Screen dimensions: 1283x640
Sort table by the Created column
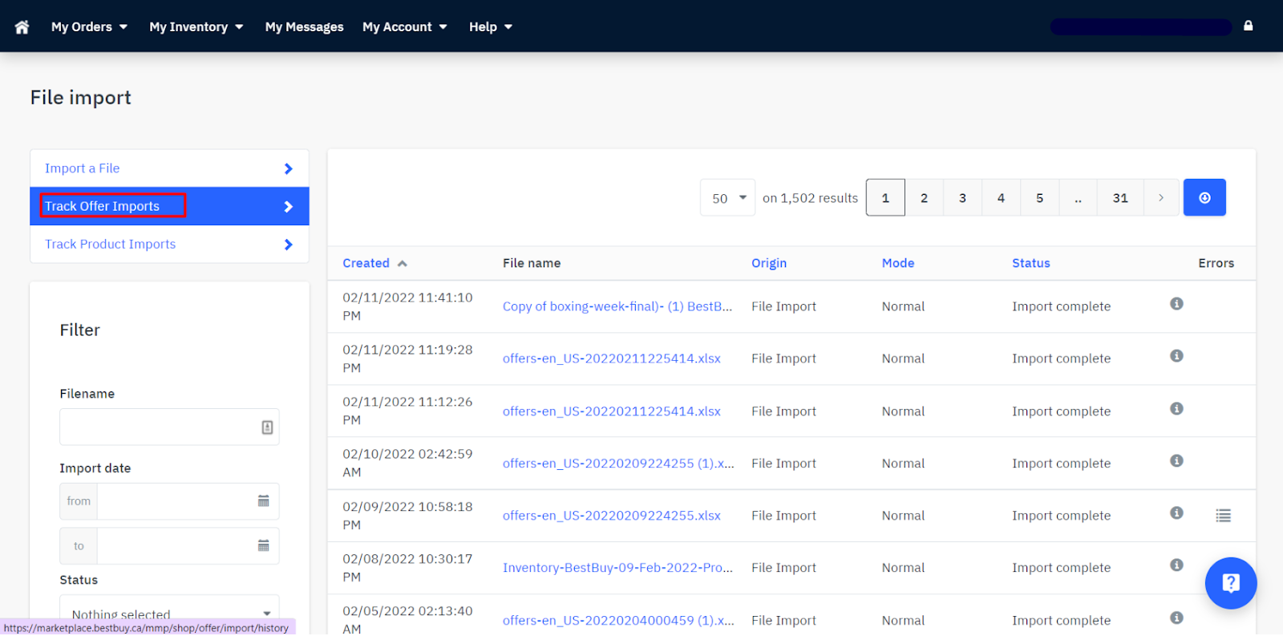coord(366,263)
